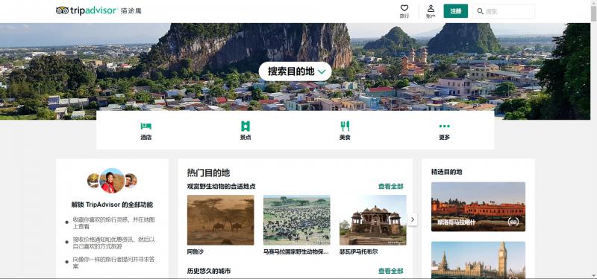Click the next arrow in destinations carousel

point(413,219)
